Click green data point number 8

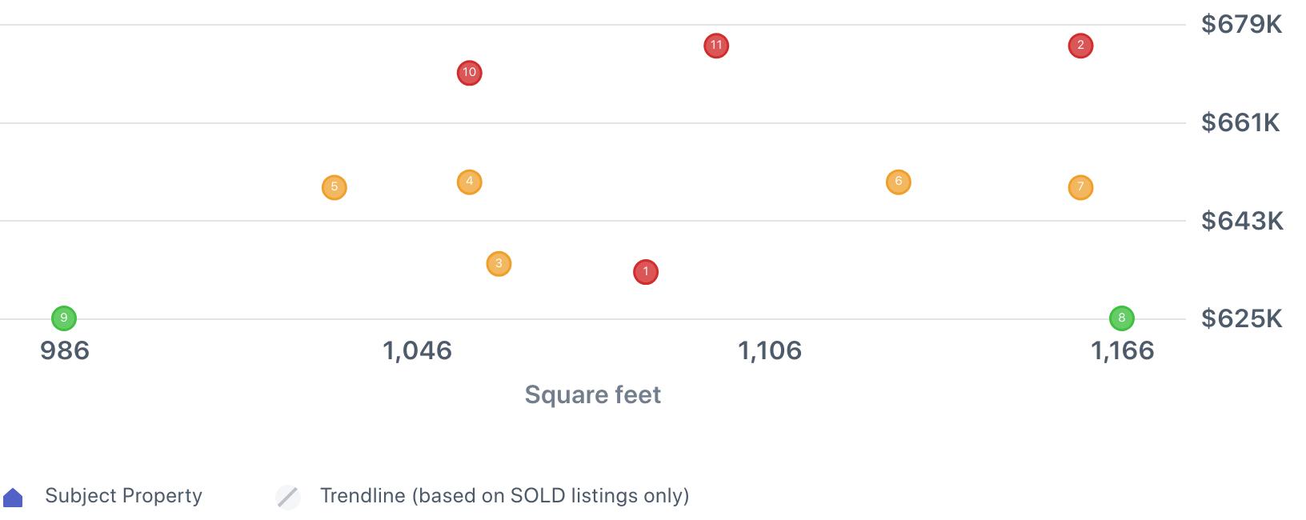pos(1121,318)
